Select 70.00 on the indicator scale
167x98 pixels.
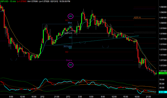coord(162,80)
